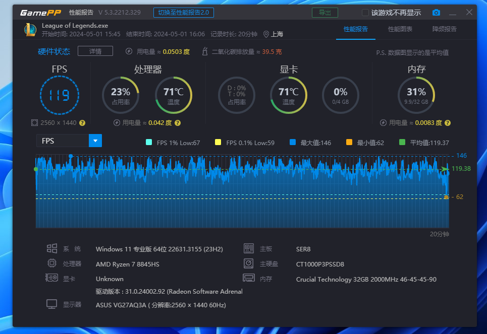This screenshot has width=487, height=334.
Task: Click the monitor icon beside 显示器
Action: pos(52,304)
